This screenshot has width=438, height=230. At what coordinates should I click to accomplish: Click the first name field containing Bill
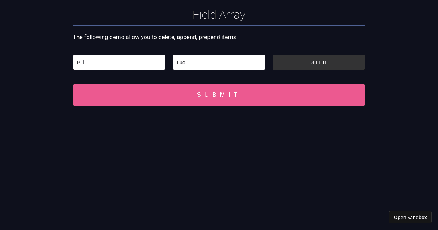[119, 62]
